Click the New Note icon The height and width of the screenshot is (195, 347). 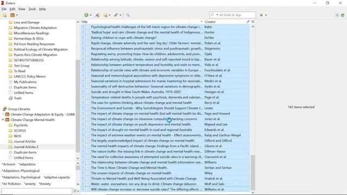pyautogui.click(x=105, y=15)
